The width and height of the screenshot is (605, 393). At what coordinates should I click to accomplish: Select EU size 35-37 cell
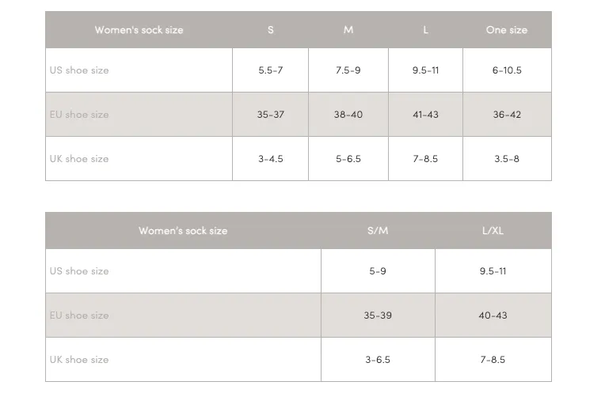click(271, 115)
